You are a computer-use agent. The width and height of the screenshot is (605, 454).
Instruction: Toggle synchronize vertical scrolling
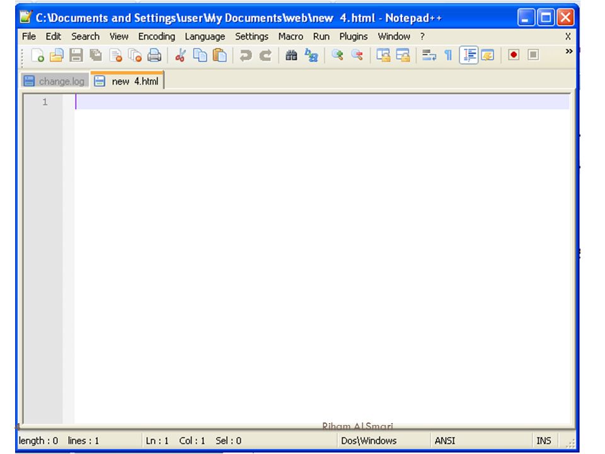pos(383,55)
